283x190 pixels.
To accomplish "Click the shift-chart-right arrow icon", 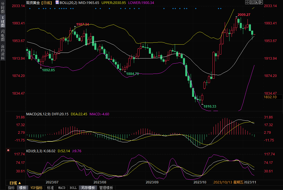I will [261, 2].
